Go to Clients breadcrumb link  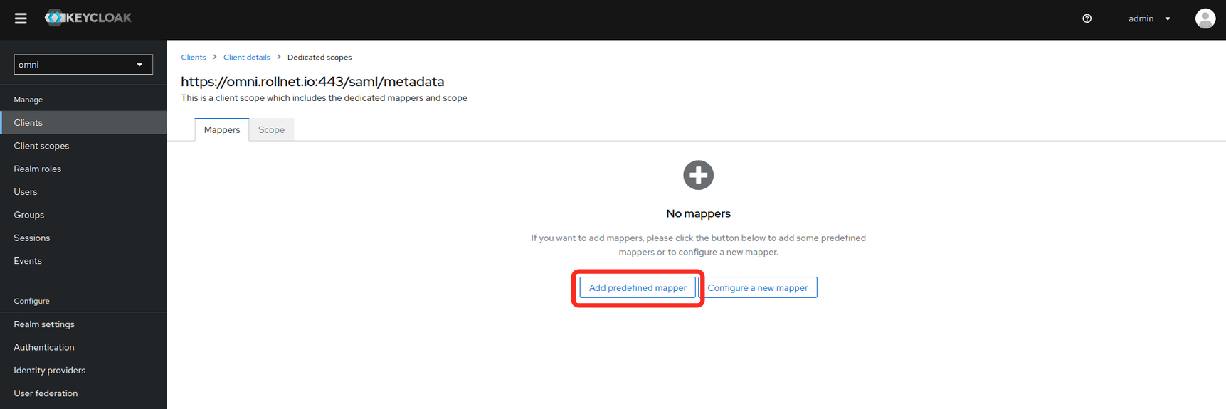click(x=194, y=58)
